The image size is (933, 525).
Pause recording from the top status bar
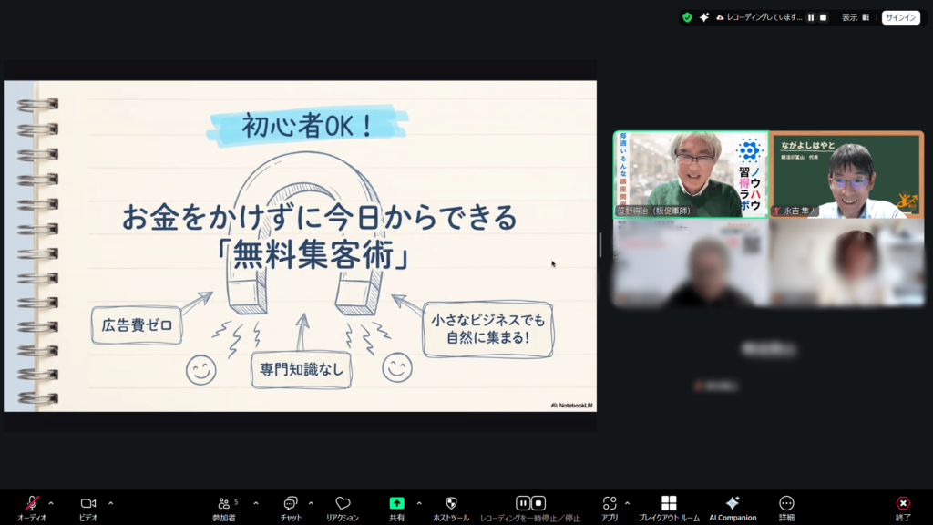click(811, 17)
